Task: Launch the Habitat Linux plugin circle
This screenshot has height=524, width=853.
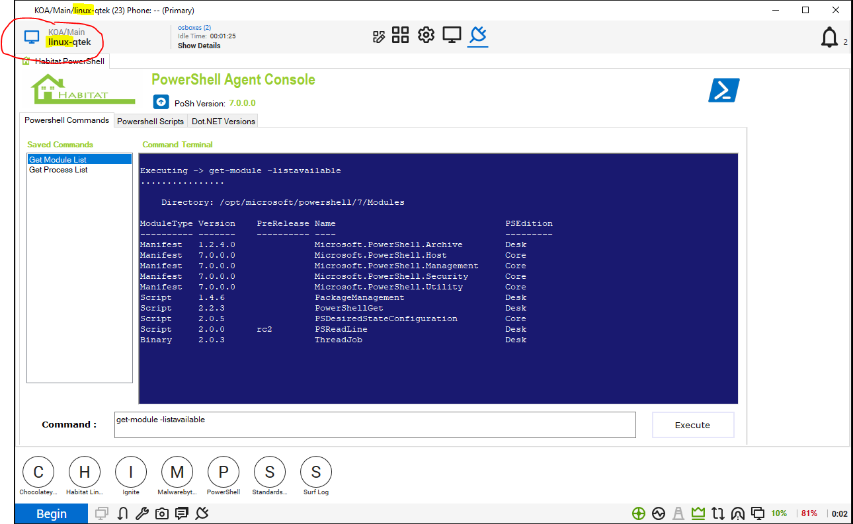Action: point(85,472)
